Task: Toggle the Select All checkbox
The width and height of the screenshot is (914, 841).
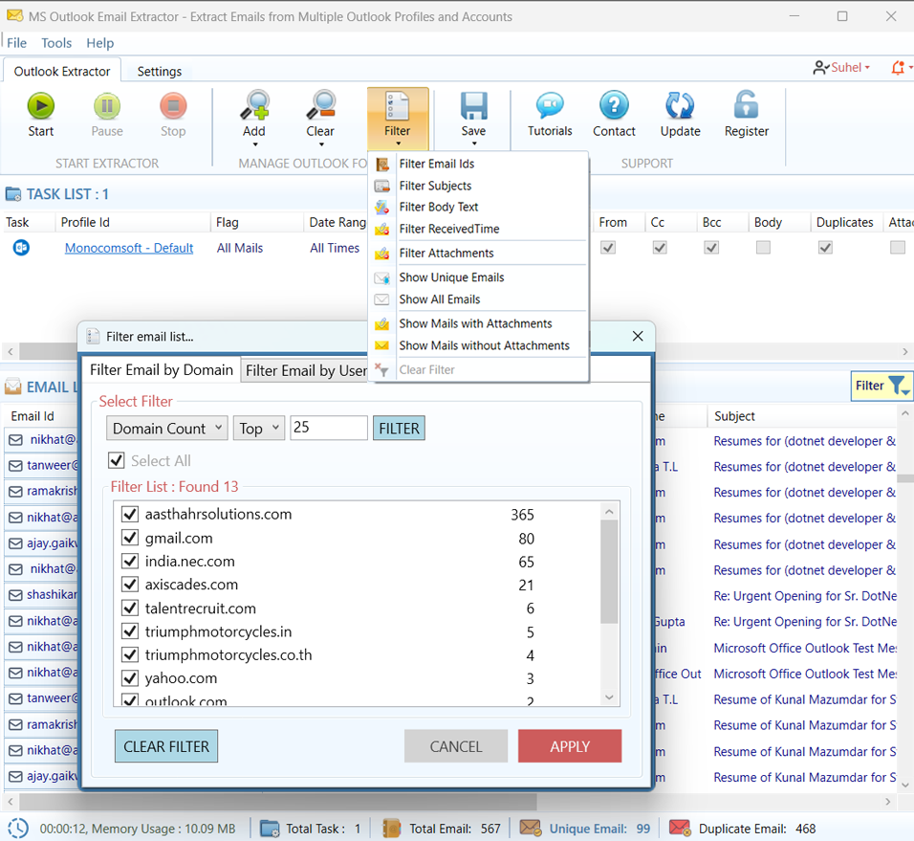Action: coord(117,461)
